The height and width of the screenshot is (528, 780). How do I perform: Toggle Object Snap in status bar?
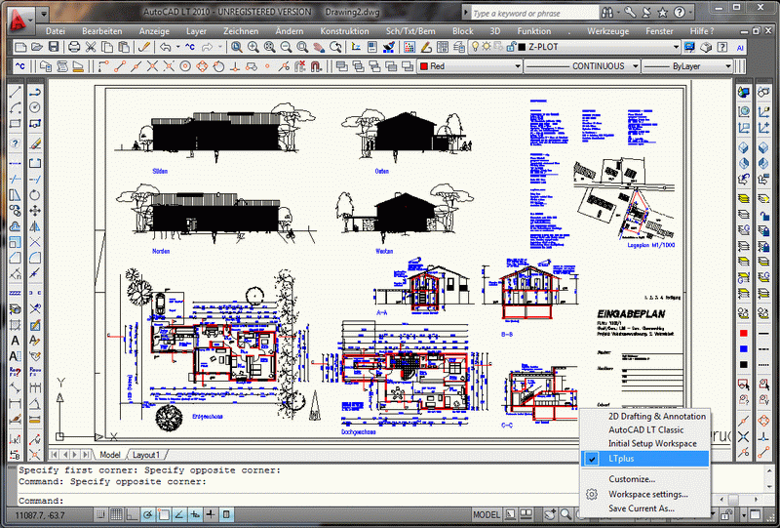tap(164, 514)
